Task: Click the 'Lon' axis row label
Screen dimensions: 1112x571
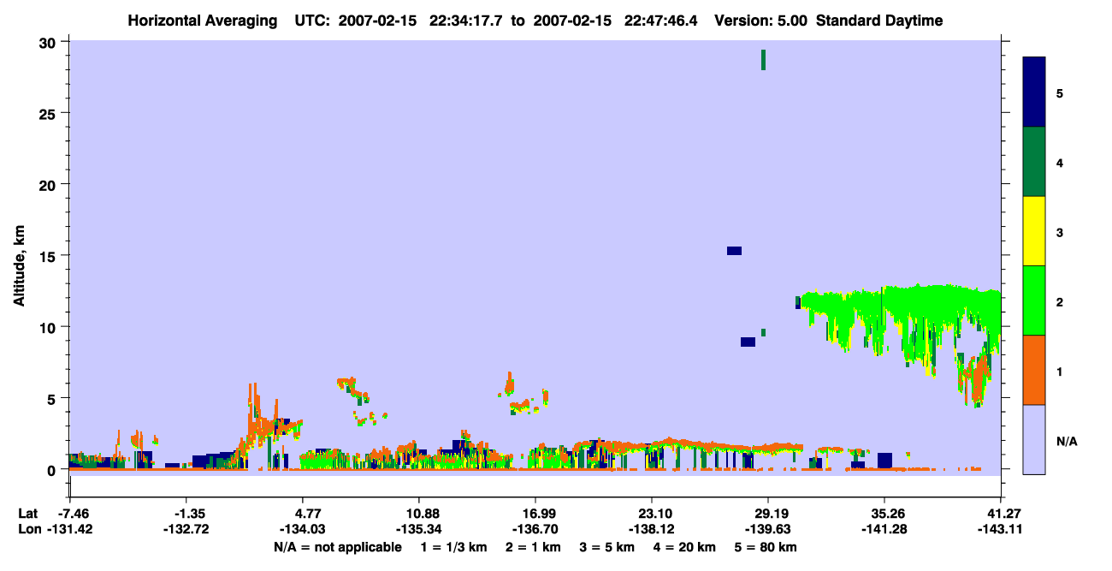Action: [x=28, y=530]
